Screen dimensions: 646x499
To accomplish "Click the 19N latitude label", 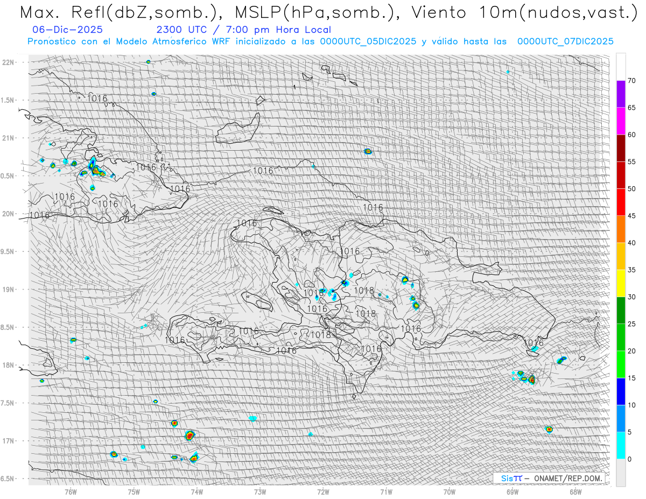I will (x=9, y=289).
